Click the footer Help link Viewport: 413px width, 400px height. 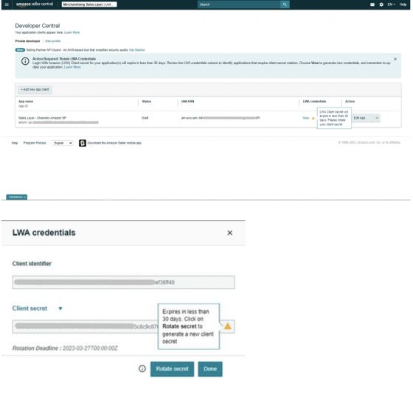(x=15, y=143)
